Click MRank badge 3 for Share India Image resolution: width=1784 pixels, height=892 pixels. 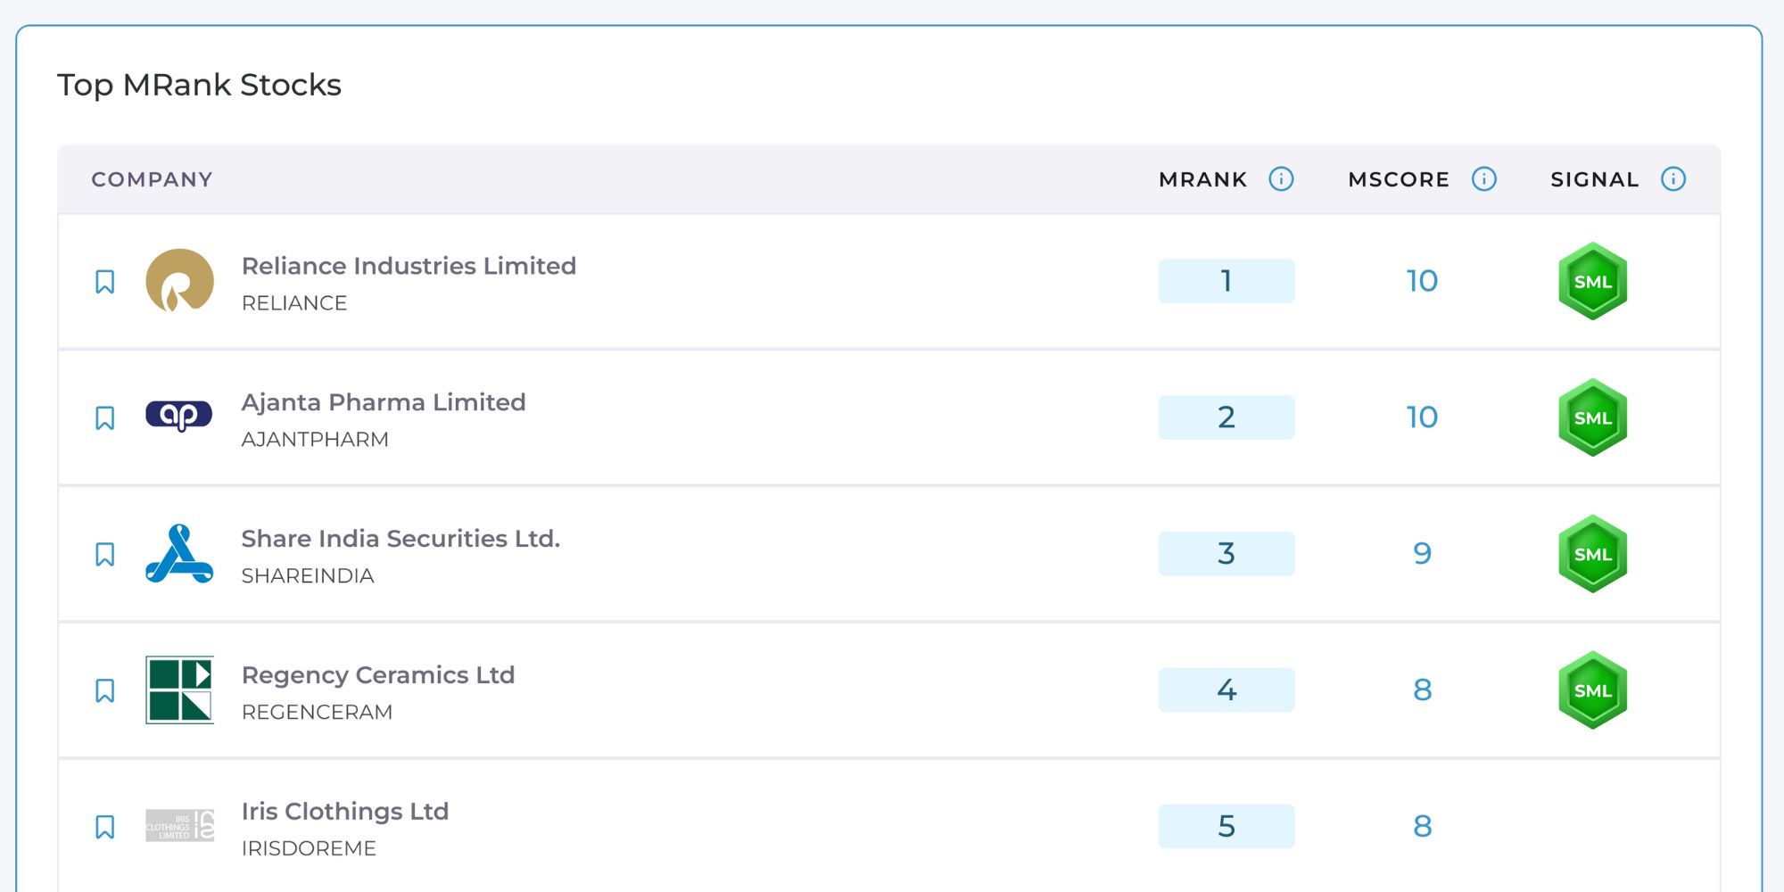[1226, 554]
